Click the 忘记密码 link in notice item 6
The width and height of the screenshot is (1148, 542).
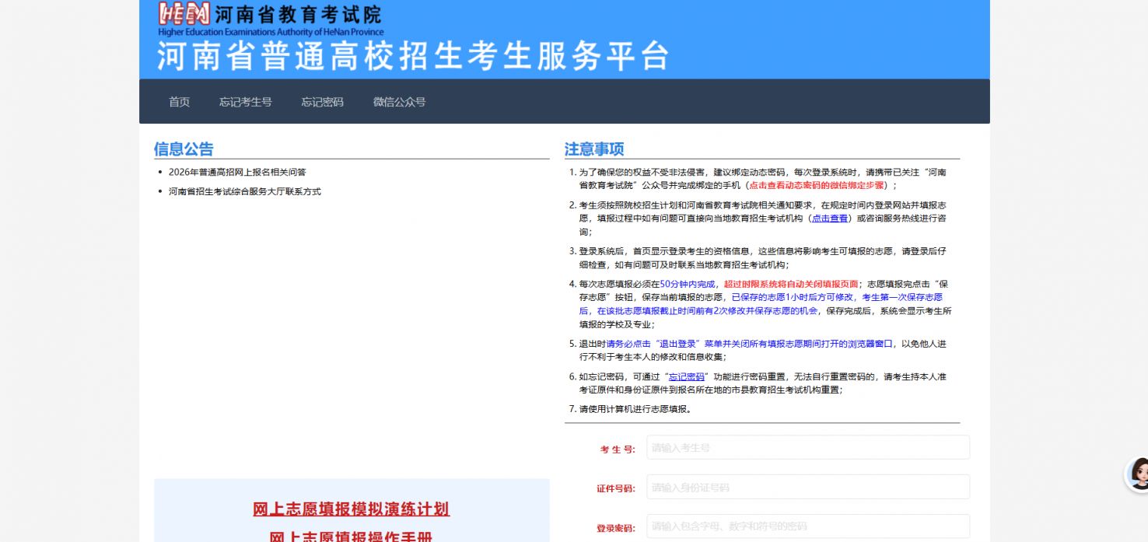pyautogui.click(x=687, y=376)
